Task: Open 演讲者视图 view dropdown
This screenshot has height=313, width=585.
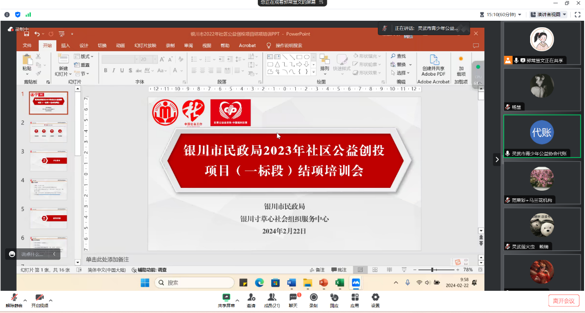Action: coord(549,14)
